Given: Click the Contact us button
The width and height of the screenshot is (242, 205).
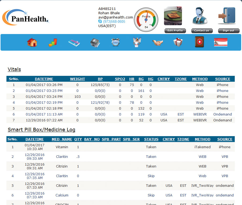Looking at the screenshot, I should pyautogui.click(x=202, y=31).
